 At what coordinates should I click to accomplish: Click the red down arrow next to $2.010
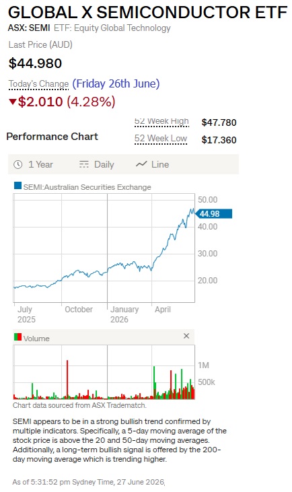click(x=13, y=102)
